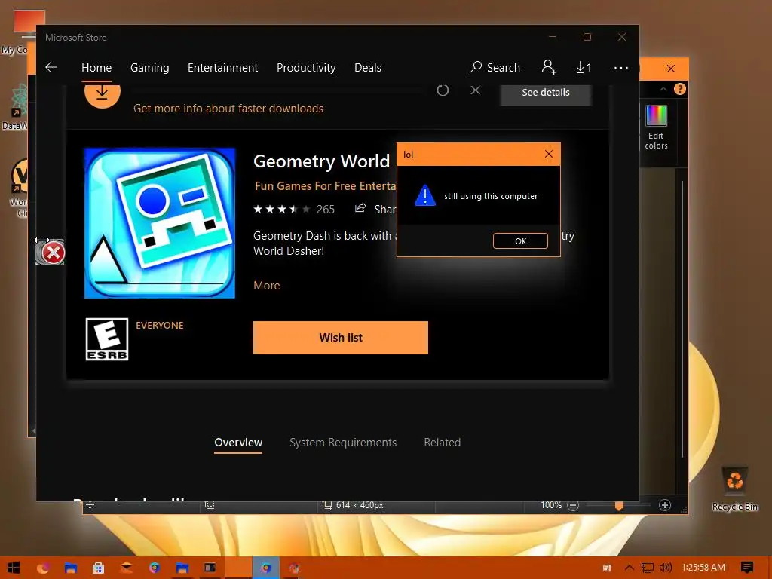Click the Paint zoom slider handle

click(619, 506)
